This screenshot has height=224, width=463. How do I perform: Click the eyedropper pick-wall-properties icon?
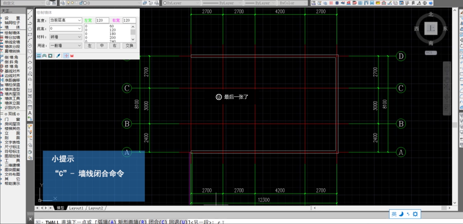click(58, 56)
